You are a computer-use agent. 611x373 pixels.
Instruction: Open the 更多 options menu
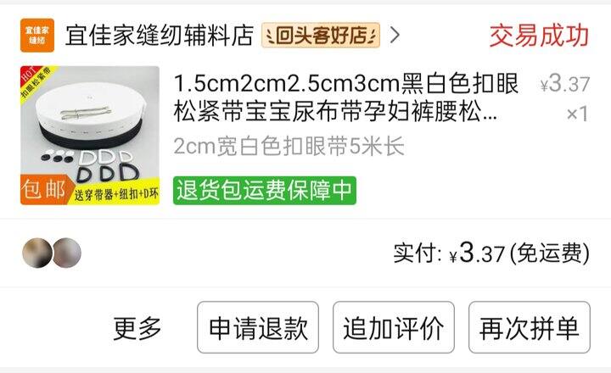click(x=137, y=328)
